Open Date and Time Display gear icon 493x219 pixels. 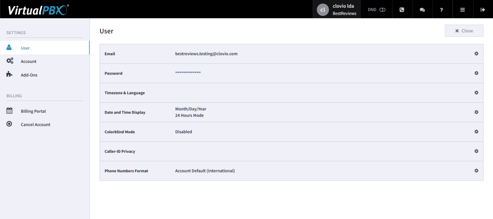[x=476, y=112]
